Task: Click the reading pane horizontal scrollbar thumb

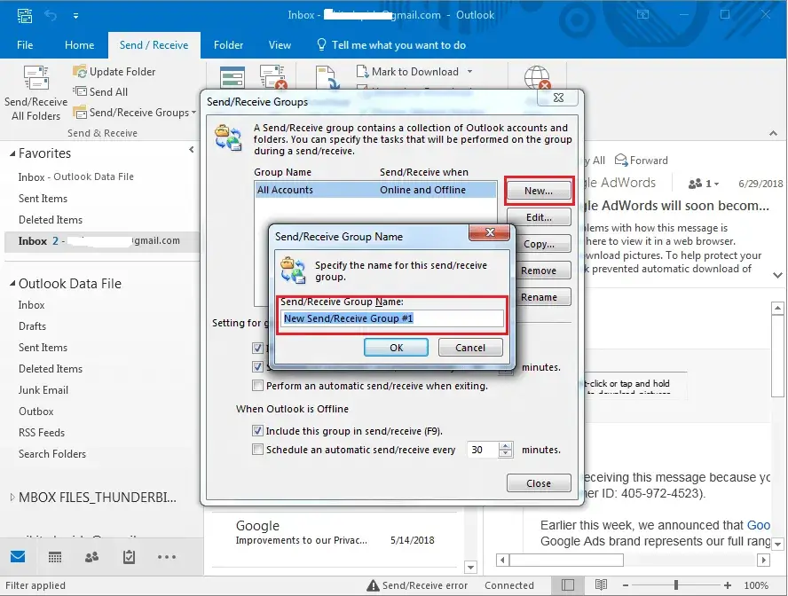Action: [567, 560]
